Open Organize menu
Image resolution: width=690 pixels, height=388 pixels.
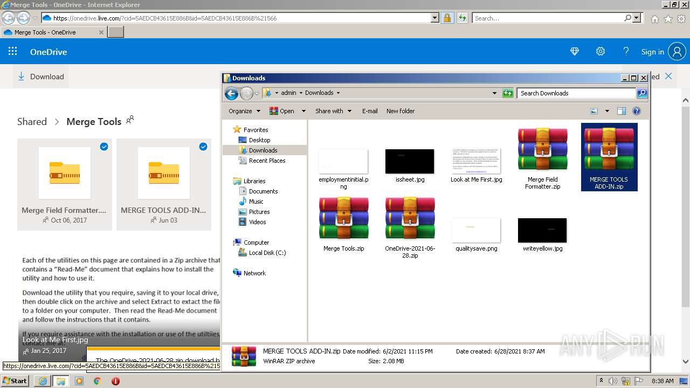tap(244, 111)
